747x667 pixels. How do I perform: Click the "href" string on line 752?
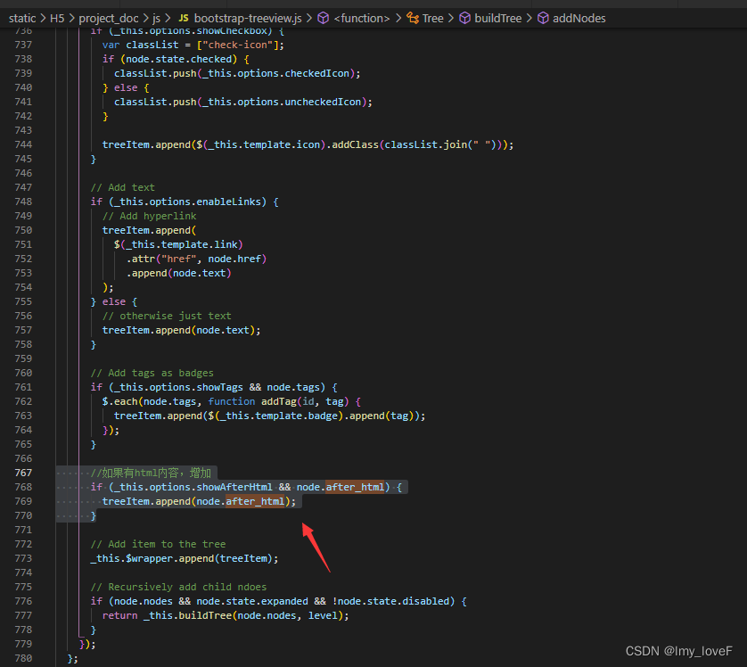(x=178, y=259)
